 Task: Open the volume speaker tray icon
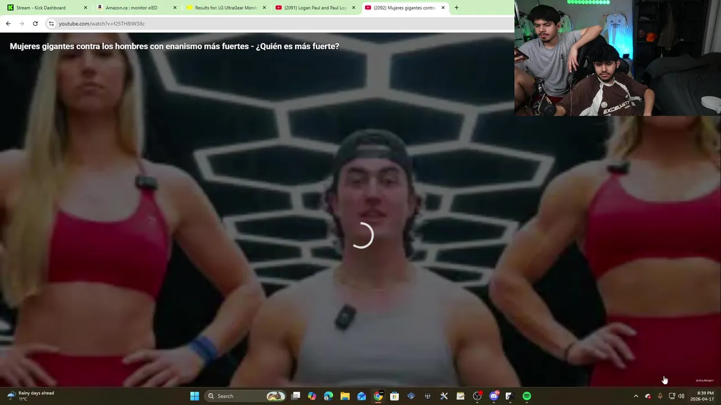pyautogui.click(x=681, y=396)
